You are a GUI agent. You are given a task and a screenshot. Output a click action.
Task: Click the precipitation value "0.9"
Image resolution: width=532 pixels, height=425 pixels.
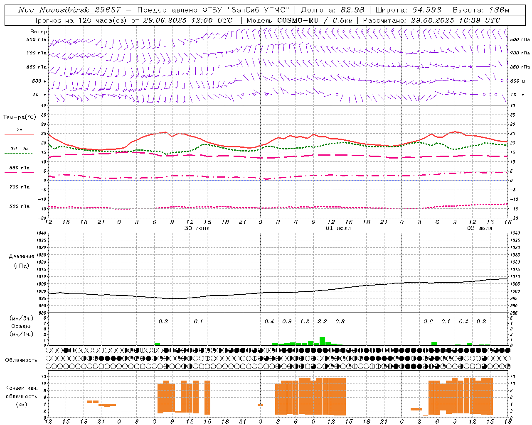click(287, 321)
